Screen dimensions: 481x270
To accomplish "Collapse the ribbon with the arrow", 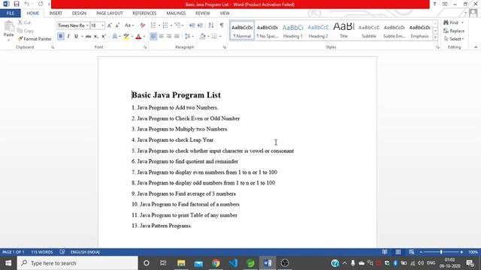I will [476, 47].
